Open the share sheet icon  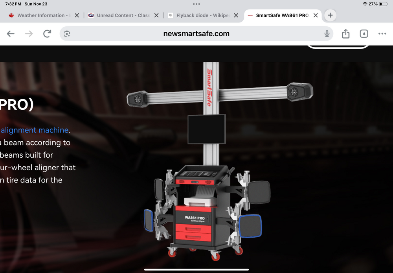[x=345, y=34]
